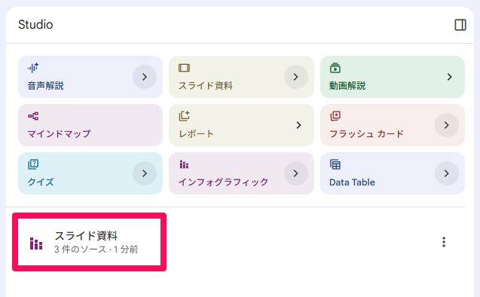The width and height of the screenshot is (480, 297).
Task: Expand options arrow on レポート tile
Action: pos(298,125)
